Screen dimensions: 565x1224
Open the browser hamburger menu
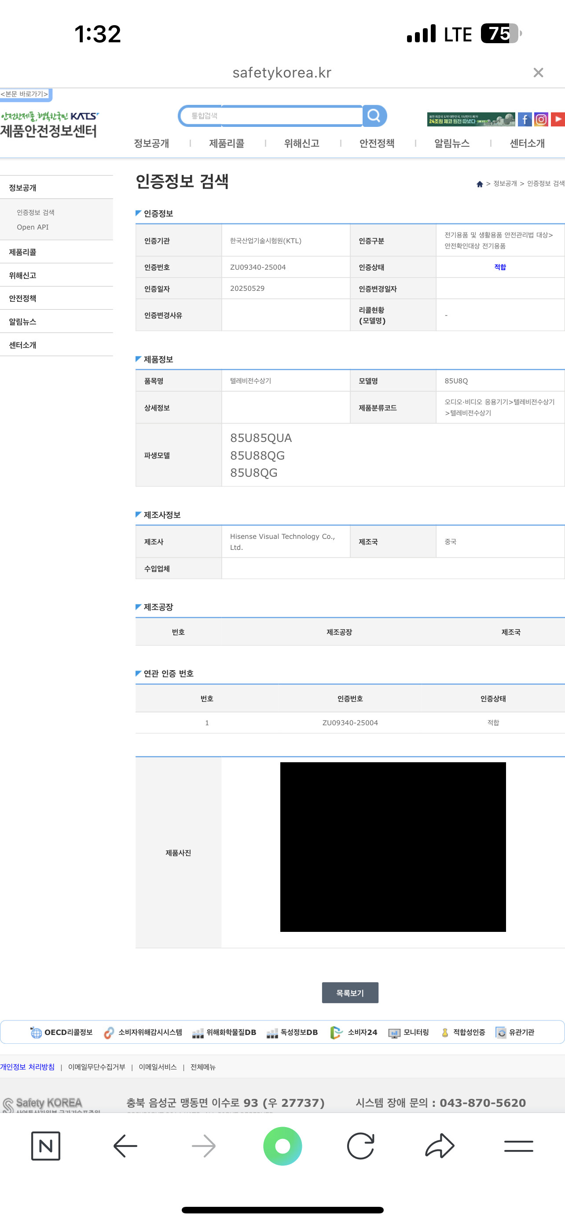click(x=518, y=1146)
